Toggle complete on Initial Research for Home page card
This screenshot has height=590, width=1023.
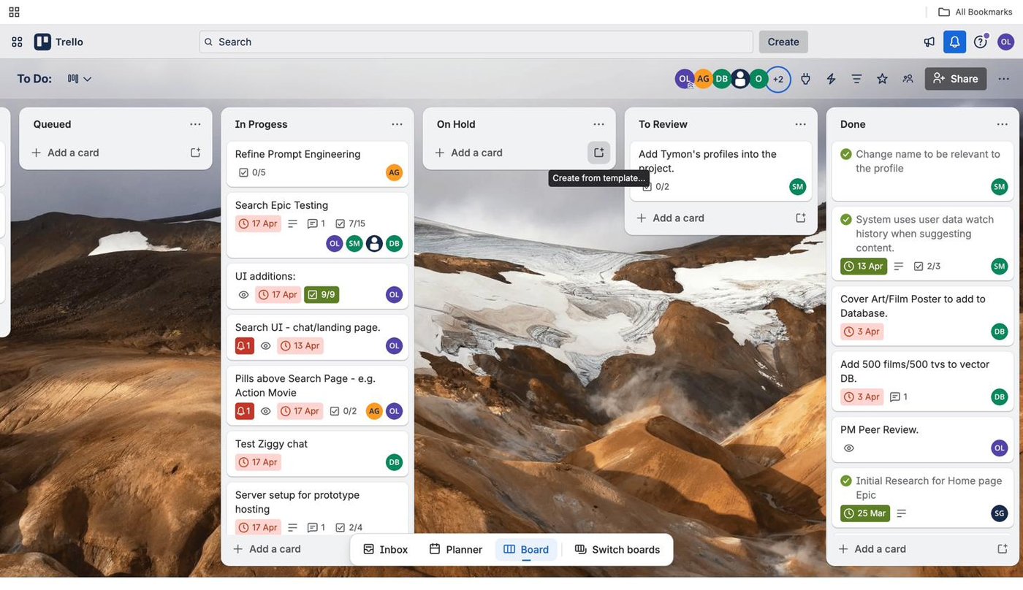pos(846,480)
